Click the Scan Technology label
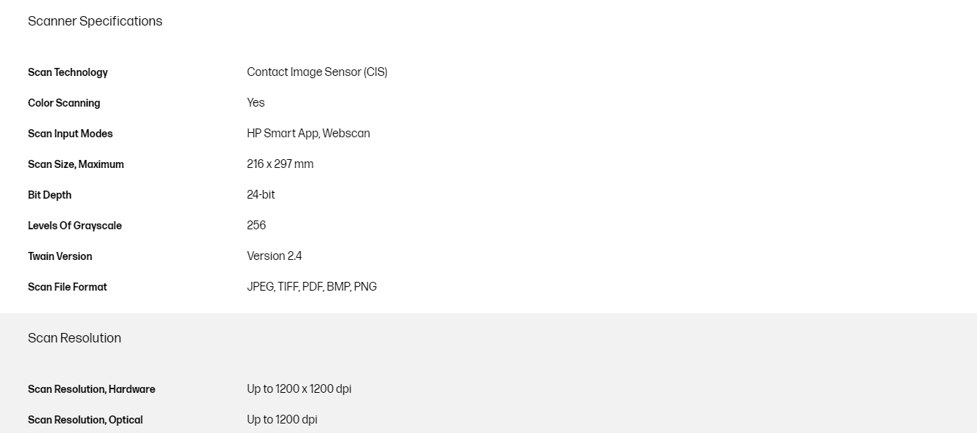The height and width of the screenshot is (433, 977). tap(68, 72)
